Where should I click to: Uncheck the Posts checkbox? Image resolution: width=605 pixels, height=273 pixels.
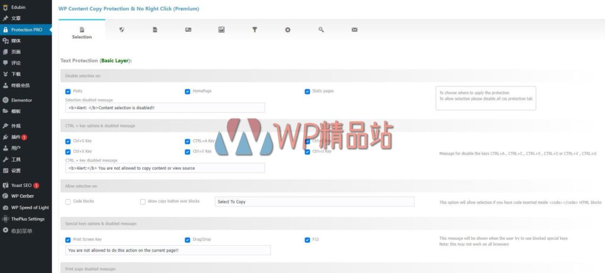click(68, 91)
